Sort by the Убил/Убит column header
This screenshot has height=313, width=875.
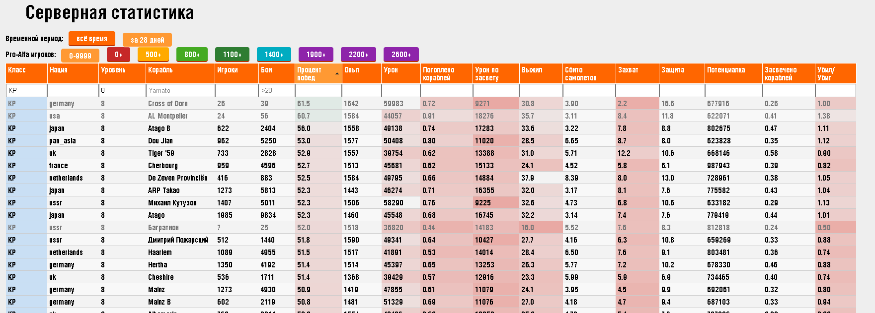(836, 73)
